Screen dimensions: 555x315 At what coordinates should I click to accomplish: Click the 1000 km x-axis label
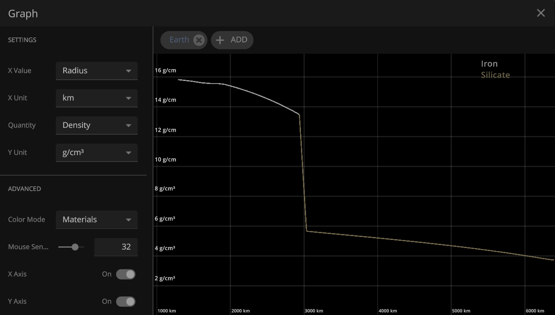pyautogui.click(x=167, y=311)
